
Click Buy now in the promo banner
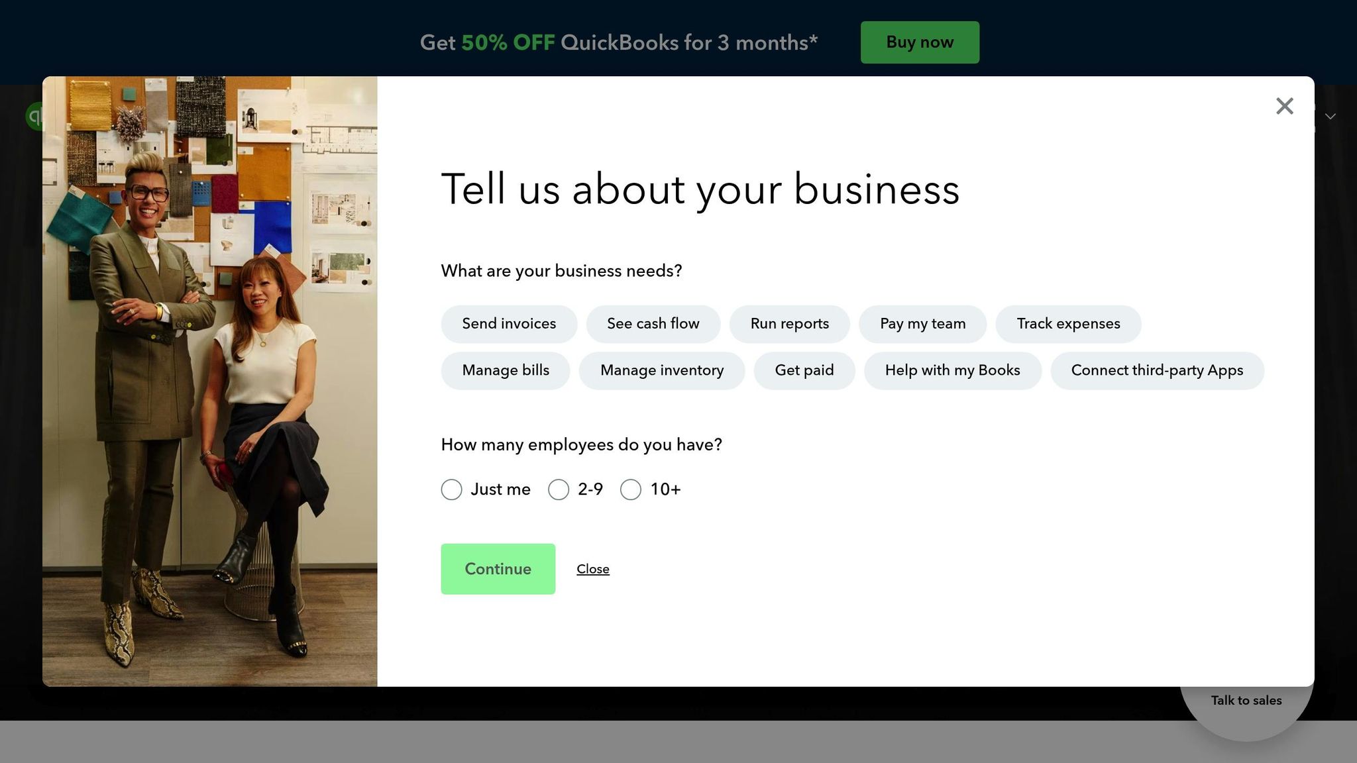point(919,42)
